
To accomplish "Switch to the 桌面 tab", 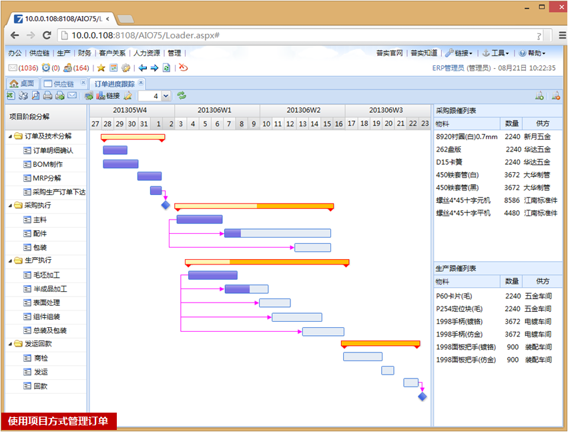I will click(22, 83).
